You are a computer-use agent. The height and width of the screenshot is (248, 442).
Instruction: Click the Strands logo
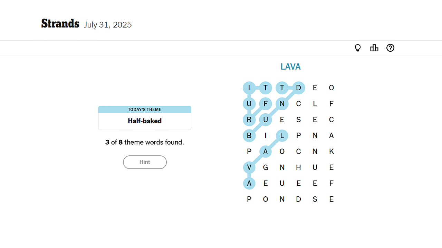(x=60, y=24)
